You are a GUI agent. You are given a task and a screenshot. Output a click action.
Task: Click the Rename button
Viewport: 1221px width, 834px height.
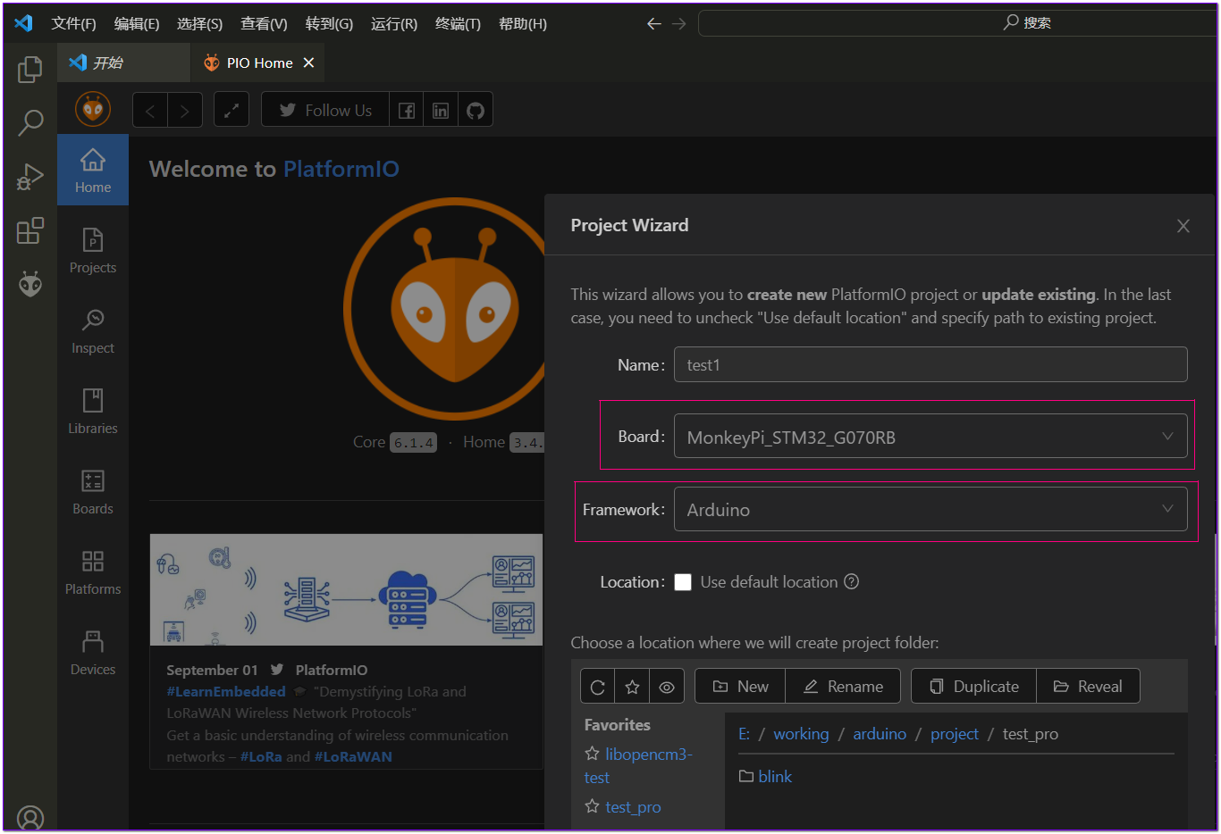(x=843, y=686)
